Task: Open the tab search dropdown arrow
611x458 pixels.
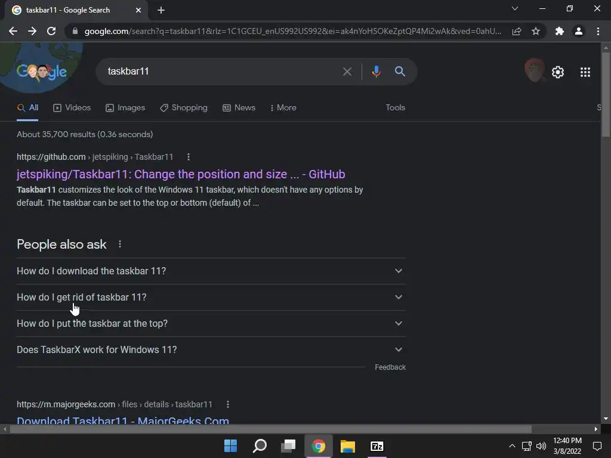Action: click(515, 8)
